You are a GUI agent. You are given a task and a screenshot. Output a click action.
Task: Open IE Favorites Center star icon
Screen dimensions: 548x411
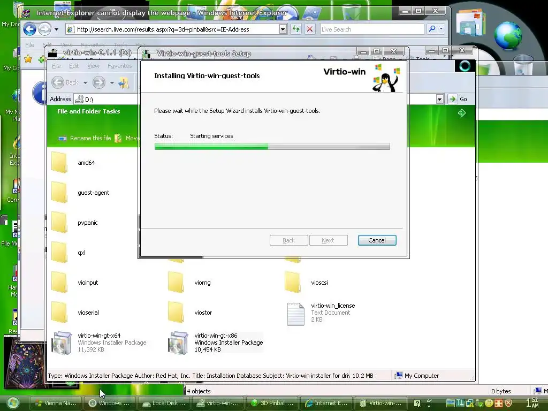pos(28,59)
